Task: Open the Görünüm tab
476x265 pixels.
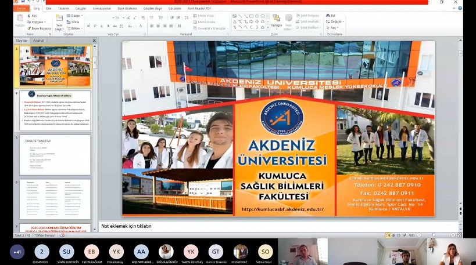Action: pos(174,9)
